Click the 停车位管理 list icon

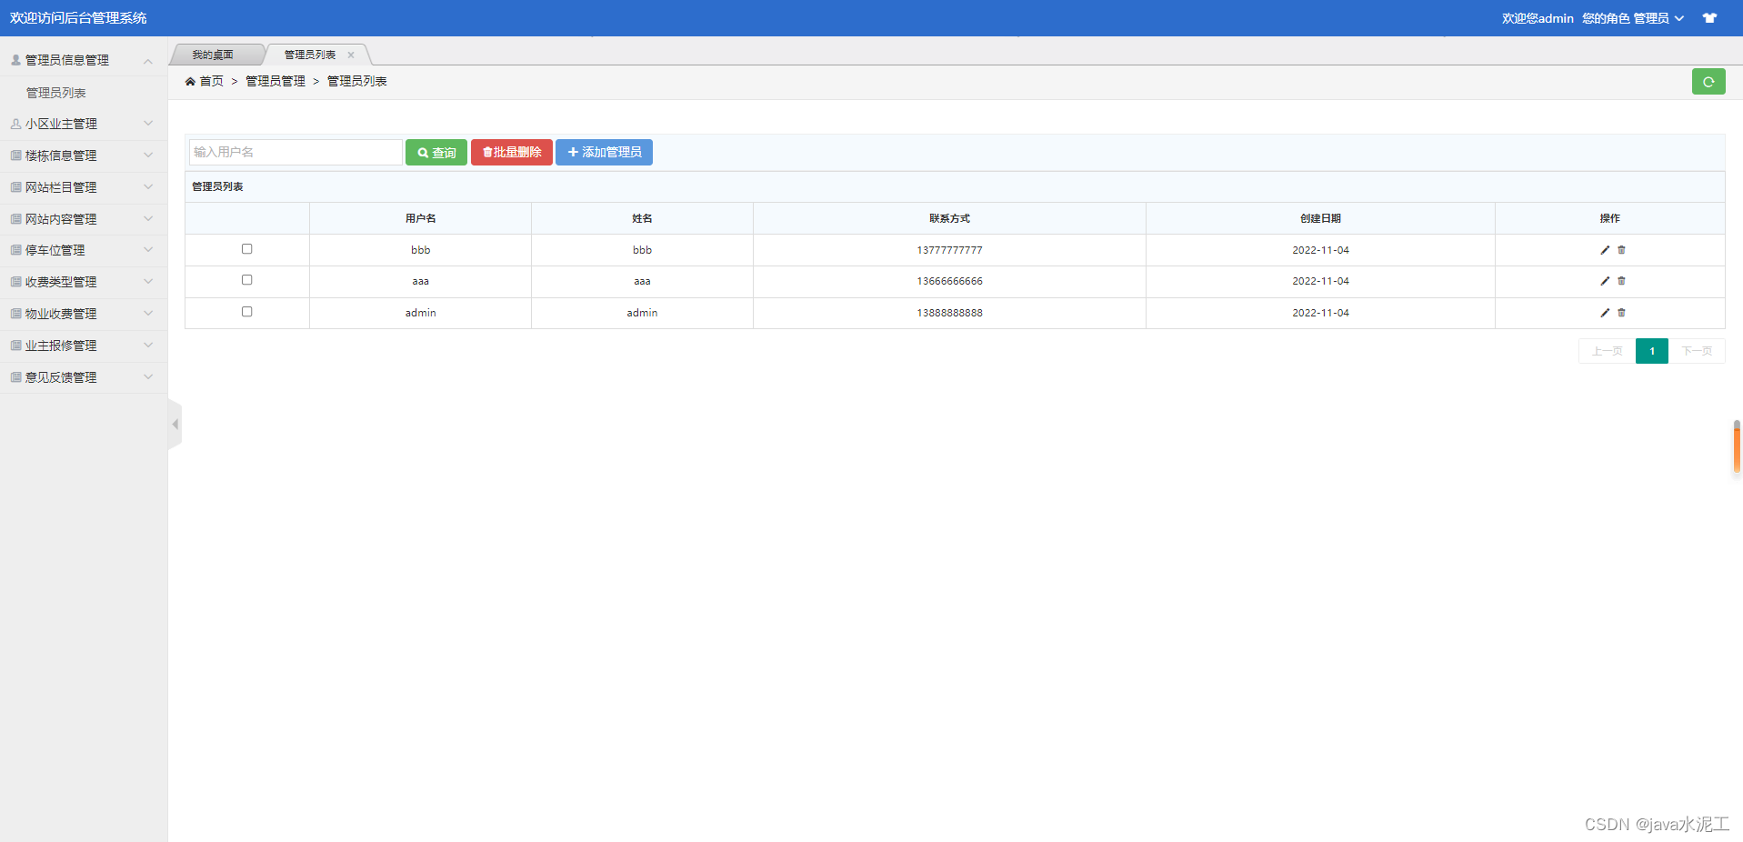15,250
